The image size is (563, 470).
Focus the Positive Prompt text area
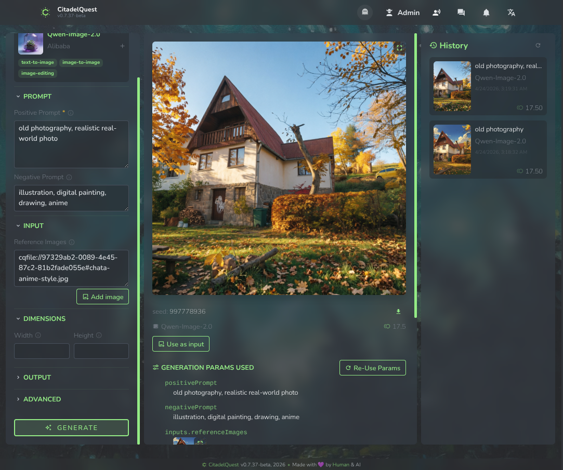coord(71,144)
